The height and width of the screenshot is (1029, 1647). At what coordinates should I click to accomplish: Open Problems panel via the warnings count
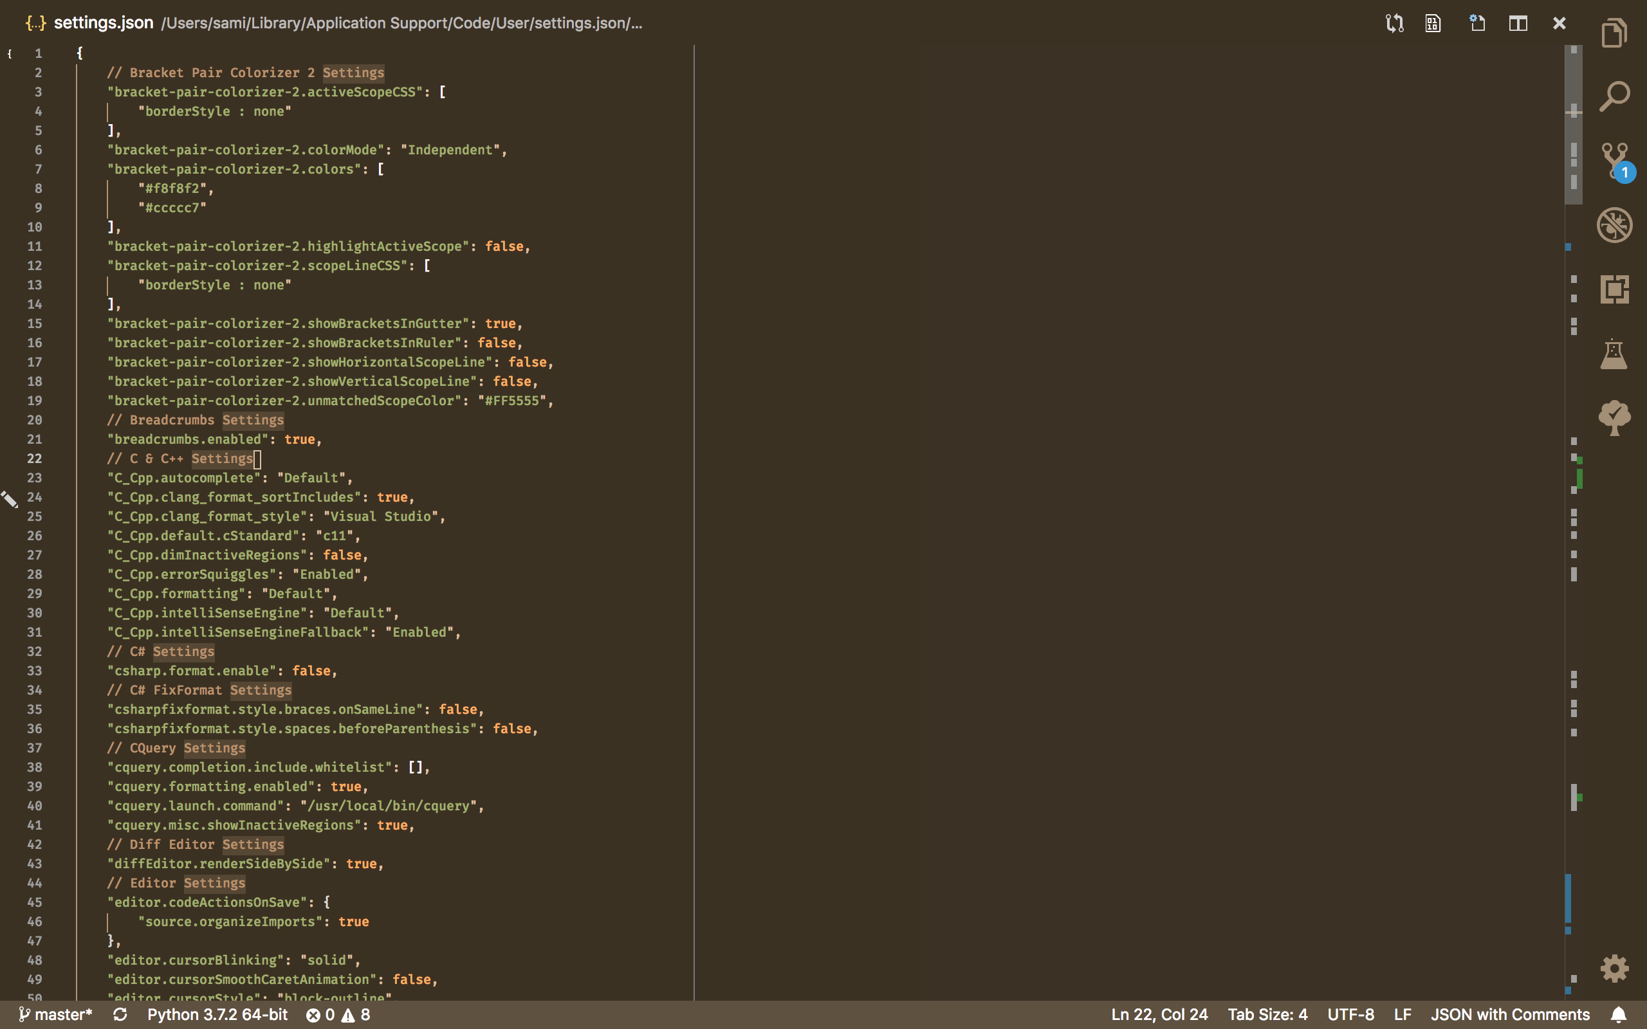tap(339, 1014)
